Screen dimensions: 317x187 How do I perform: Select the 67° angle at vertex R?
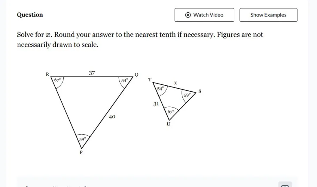point(57,80)
